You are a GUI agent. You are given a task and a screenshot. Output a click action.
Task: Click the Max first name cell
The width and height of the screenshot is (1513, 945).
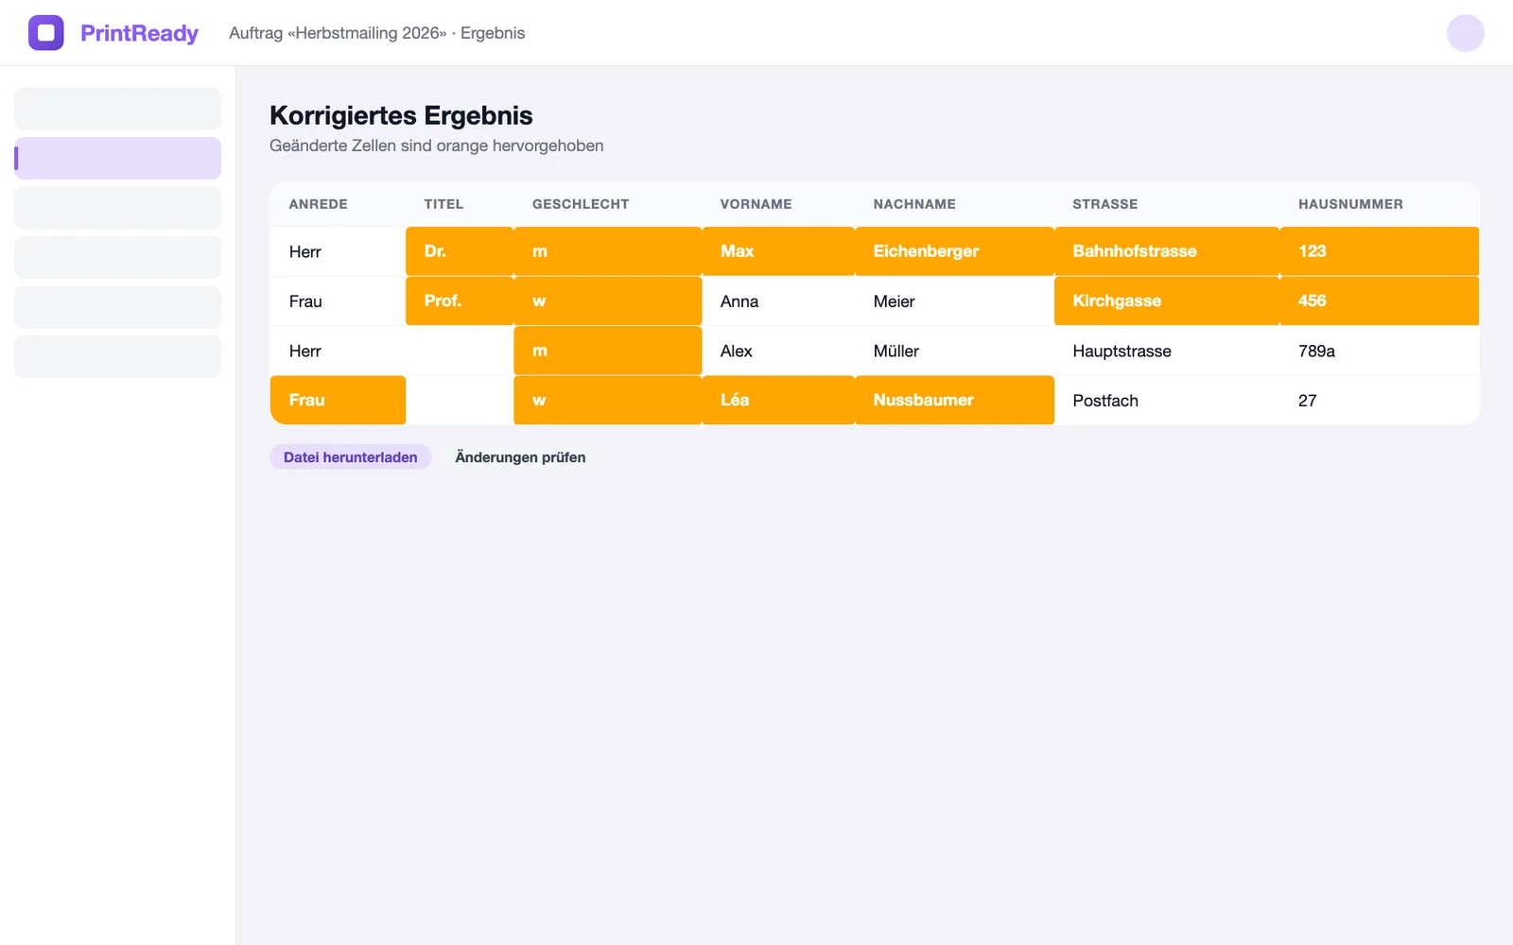pyautogui.click(x=778, y=251)
